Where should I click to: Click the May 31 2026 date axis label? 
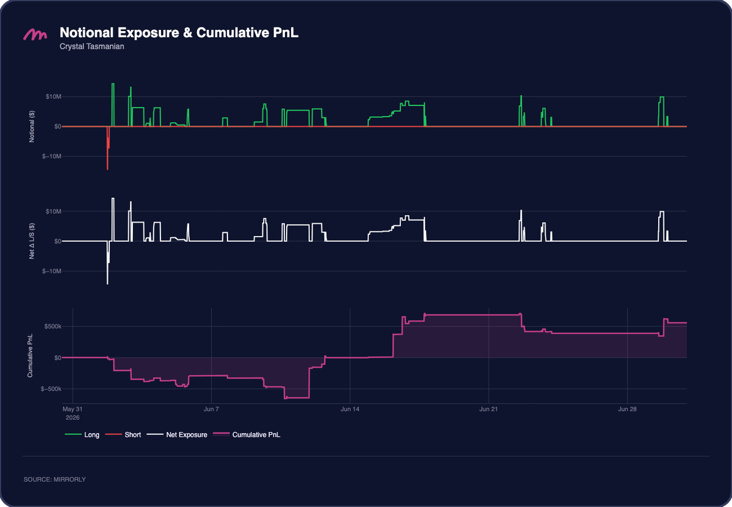(73, 412)
